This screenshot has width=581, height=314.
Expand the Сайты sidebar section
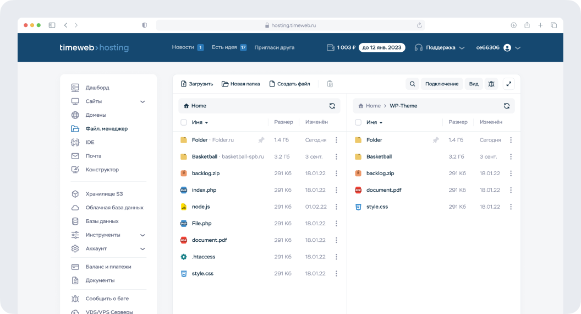click(142, 101)
